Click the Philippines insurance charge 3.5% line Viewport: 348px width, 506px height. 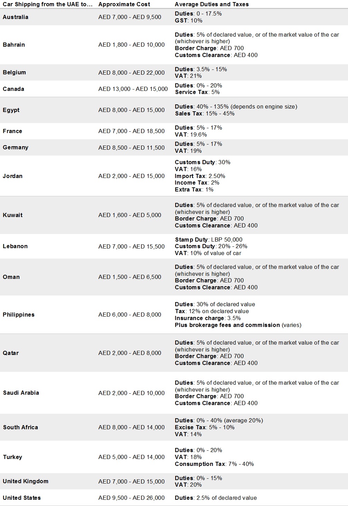208,318
